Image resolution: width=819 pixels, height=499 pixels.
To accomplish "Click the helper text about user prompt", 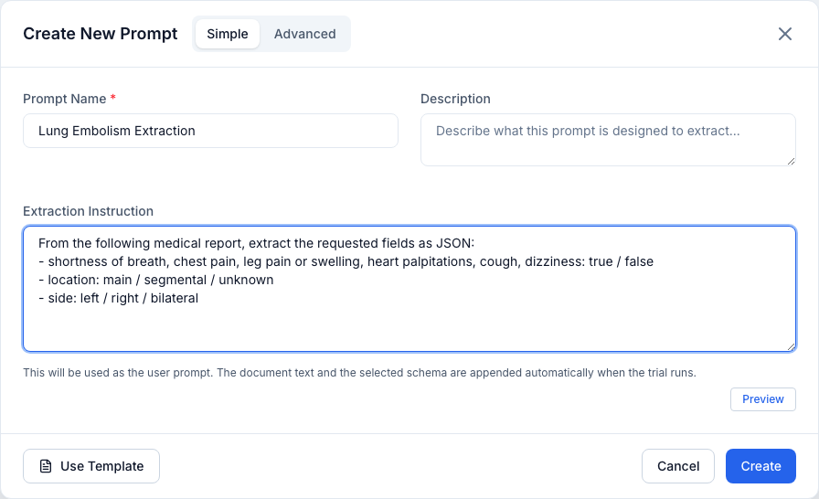I will (359, 373).
